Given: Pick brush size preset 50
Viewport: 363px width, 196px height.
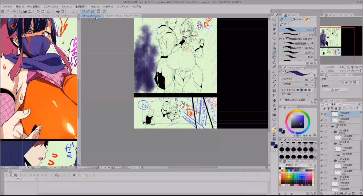Looking at the screenshot, I should [287, 150].
